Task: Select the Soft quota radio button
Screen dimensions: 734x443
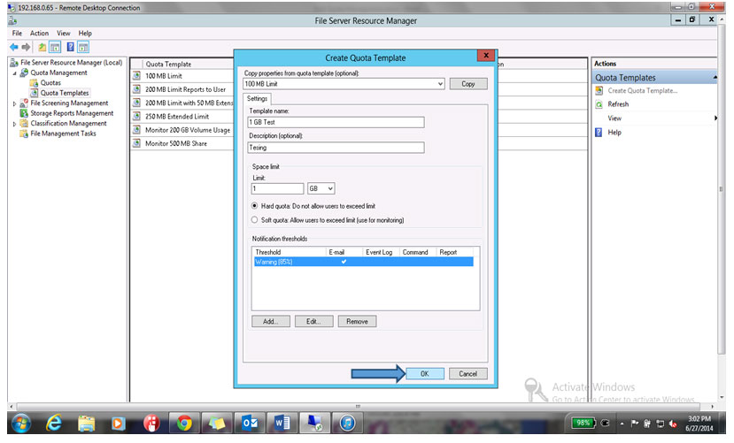Action: pyautogui.click(x=255, y=220)
